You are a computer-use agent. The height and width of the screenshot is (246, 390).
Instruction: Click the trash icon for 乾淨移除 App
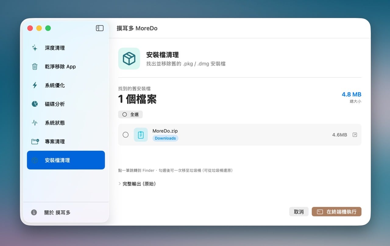point(34,67)
